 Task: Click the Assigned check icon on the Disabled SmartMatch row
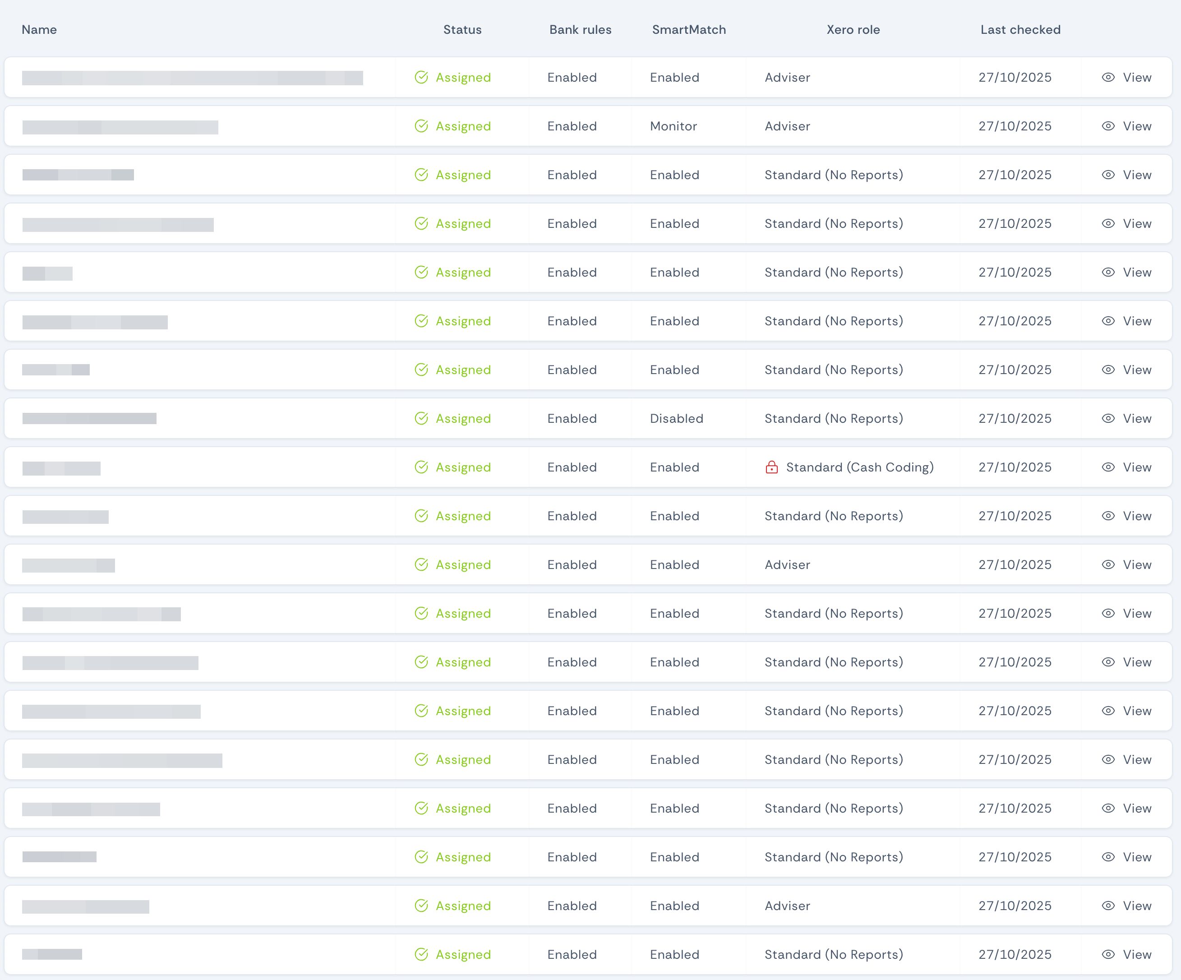click(x=422, y=418)
